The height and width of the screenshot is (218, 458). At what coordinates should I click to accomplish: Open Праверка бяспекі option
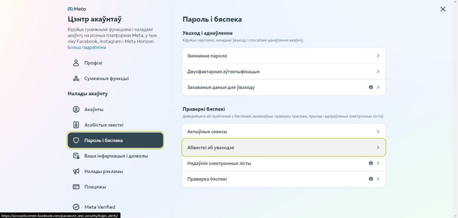pyautogui.click(x=284, y=179)
